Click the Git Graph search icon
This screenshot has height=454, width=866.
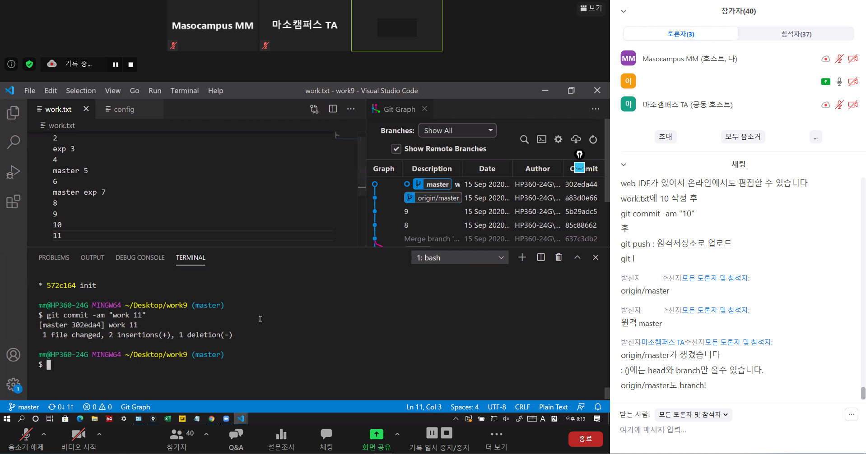(x=524, y=139)
